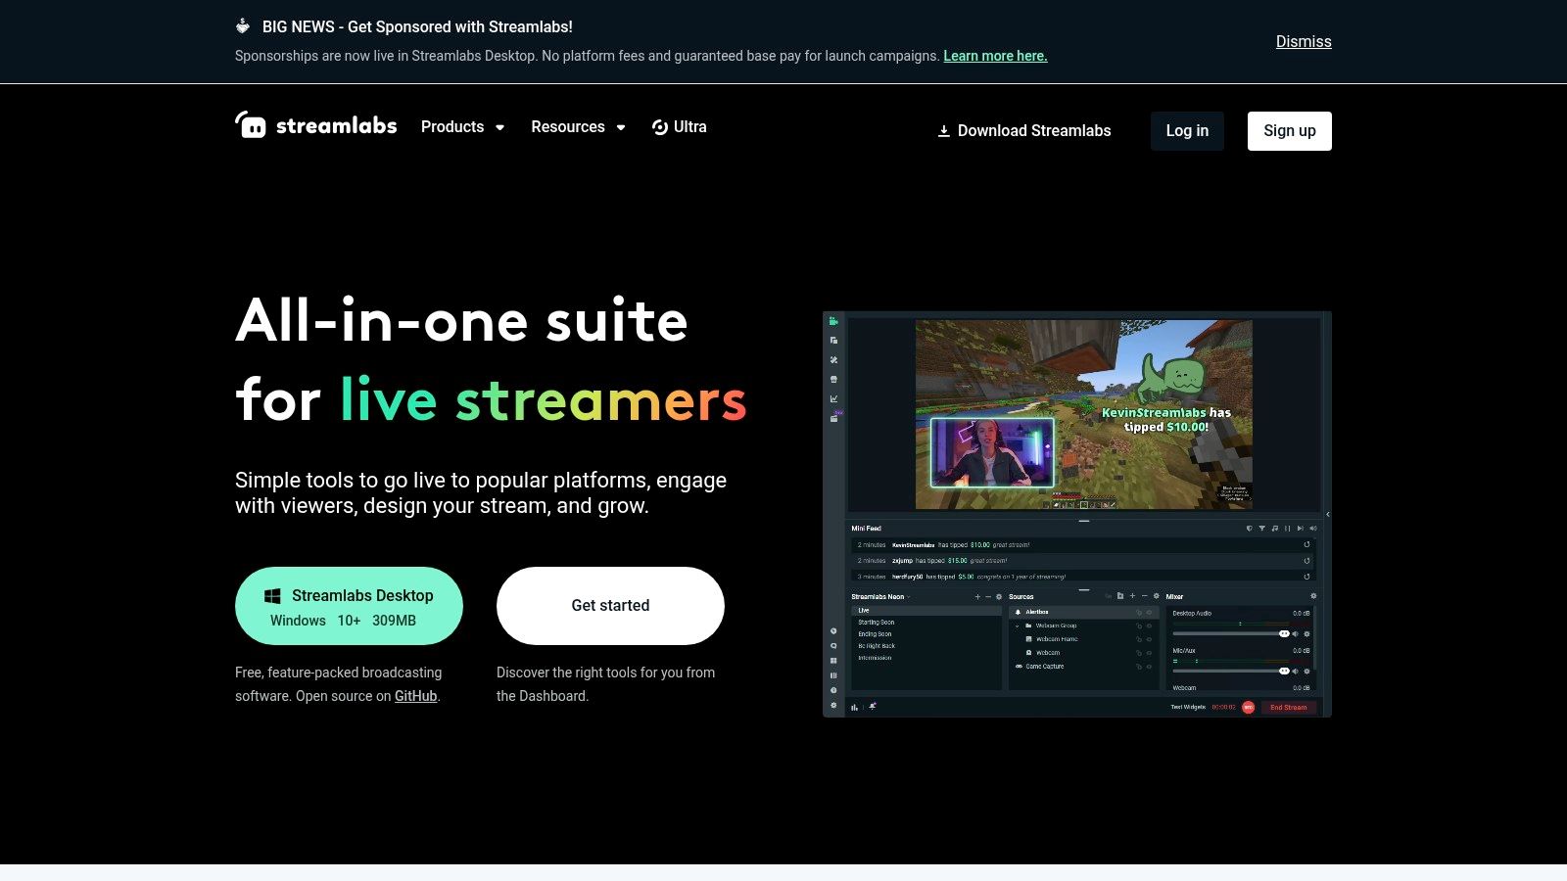Open Analytics via the chart sidebar icon

tap(832, 398)
